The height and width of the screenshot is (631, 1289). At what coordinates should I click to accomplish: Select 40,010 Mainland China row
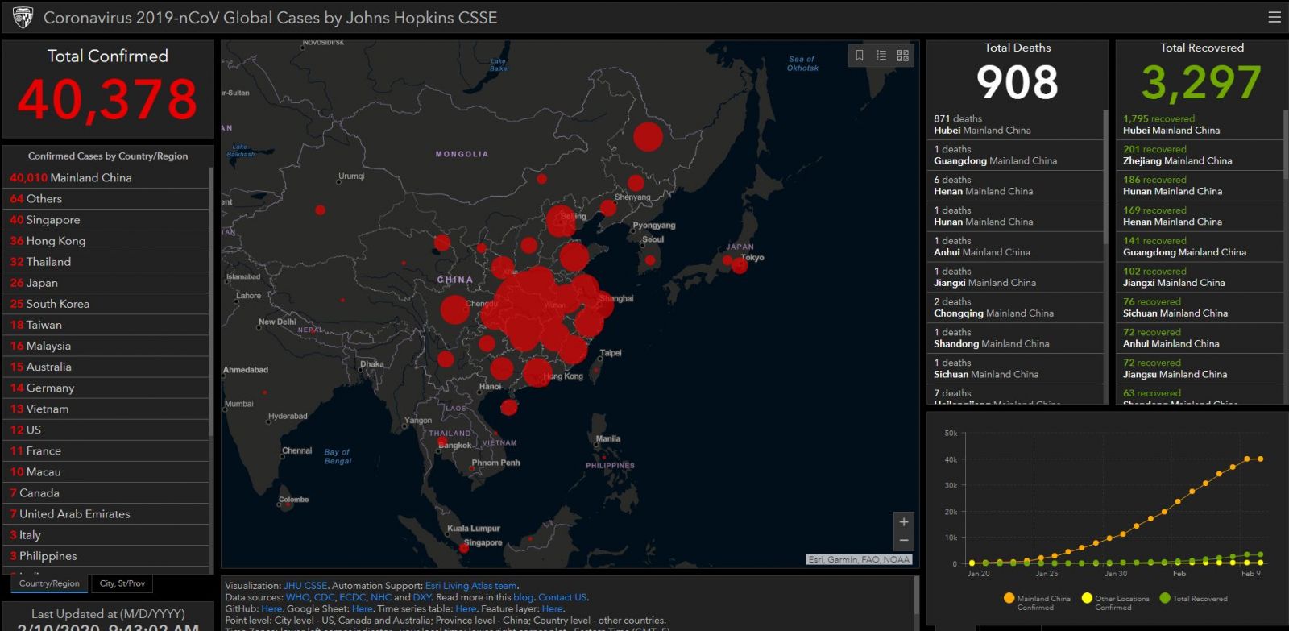106,177
